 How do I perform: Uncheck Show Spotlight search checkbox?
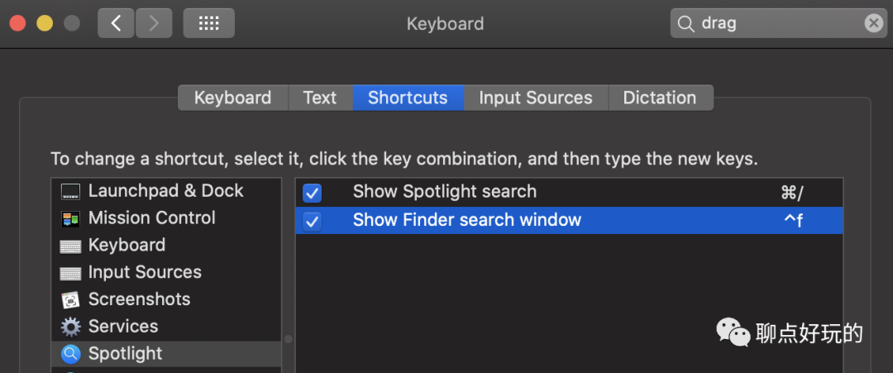pos(312,193)
